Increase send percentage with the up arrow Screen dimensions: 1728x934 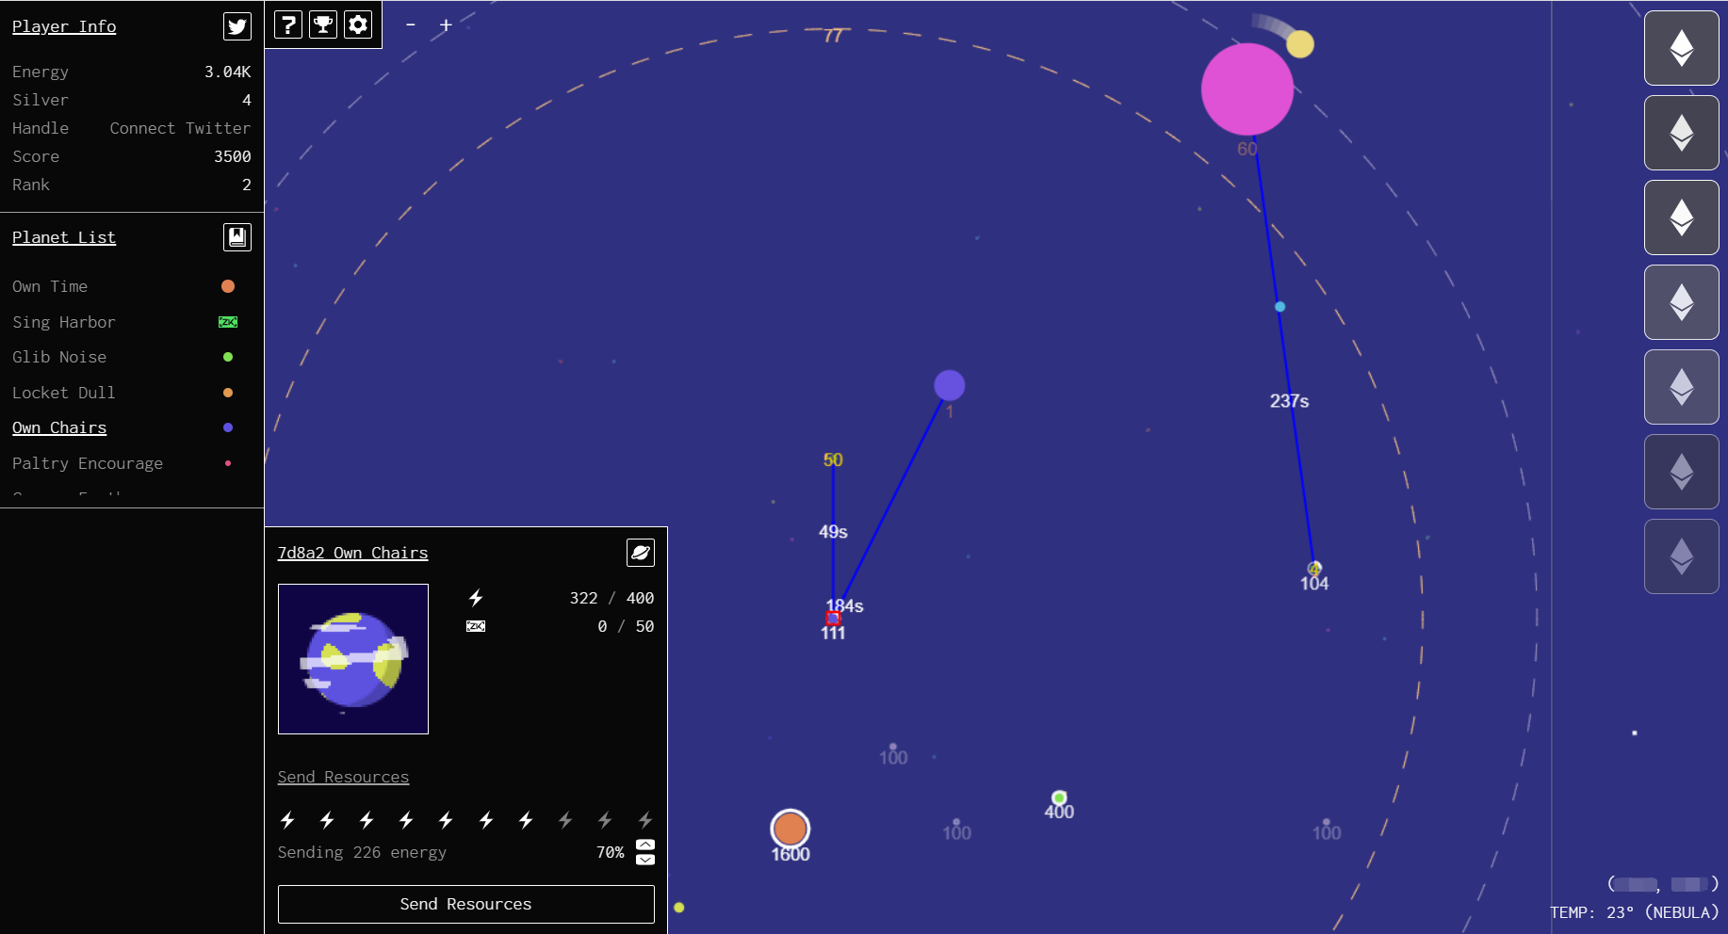[645, 845]
